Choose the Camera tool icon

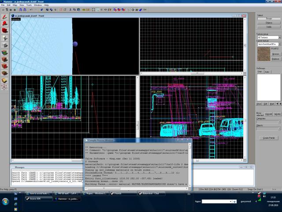5,30
